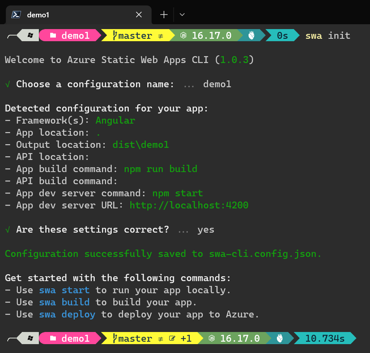370x353 pixels.
Task: Click the output location dist\demo1
Action: pos(140,145)
